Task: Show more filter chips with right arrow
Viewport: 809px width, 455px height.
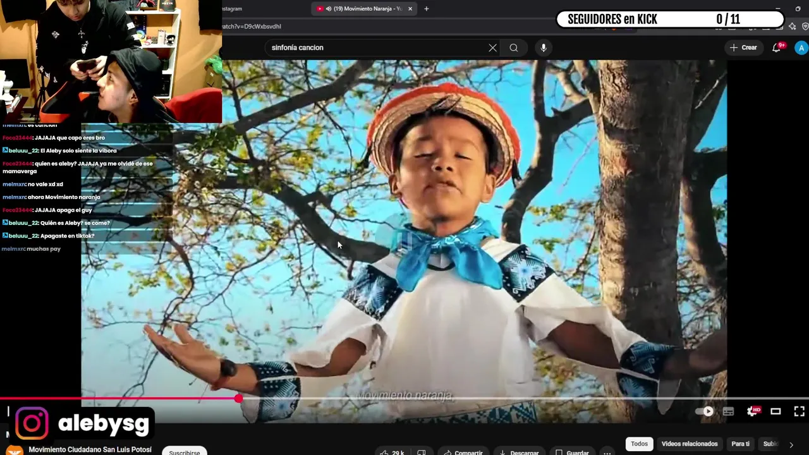Action: (x=791, y=444)
